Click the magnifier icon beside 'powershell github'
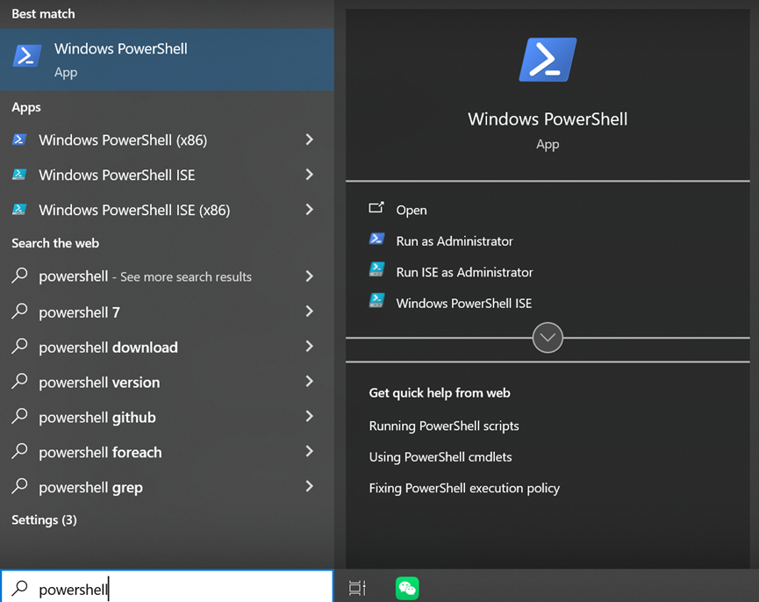Image resolution: width=759 pixels, height=602 pixels. [19, 416]
